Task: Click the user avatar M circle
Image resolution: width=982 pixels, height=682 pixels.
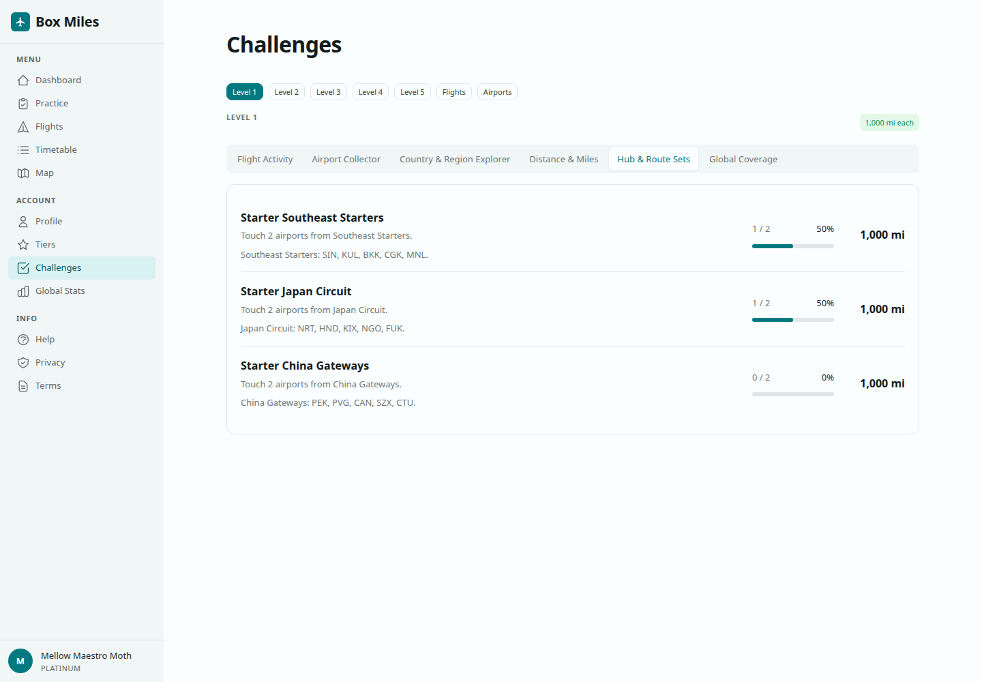Action: click(20, 661)
